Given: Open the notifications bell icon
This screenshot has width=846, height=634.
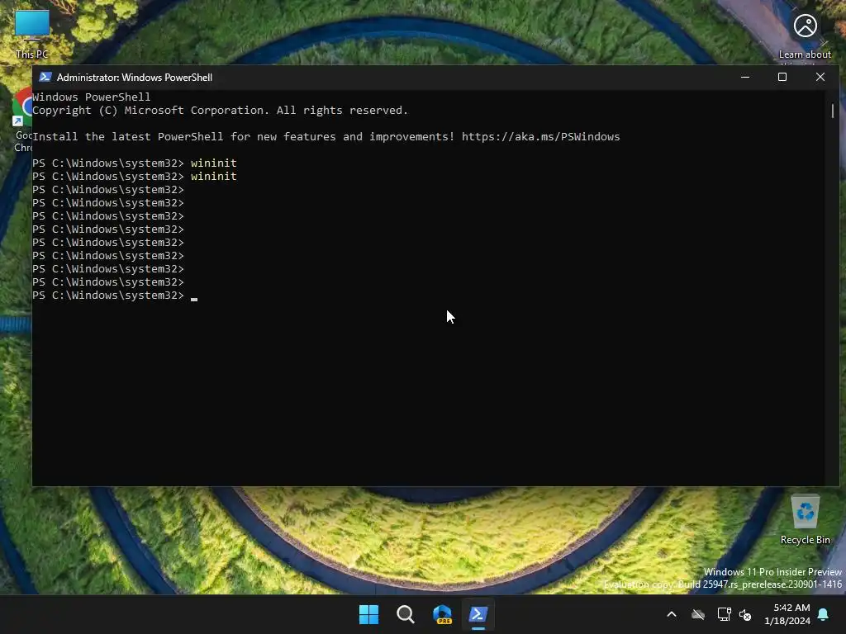Looking at the screenshot, I should click(x=824, y=614).
